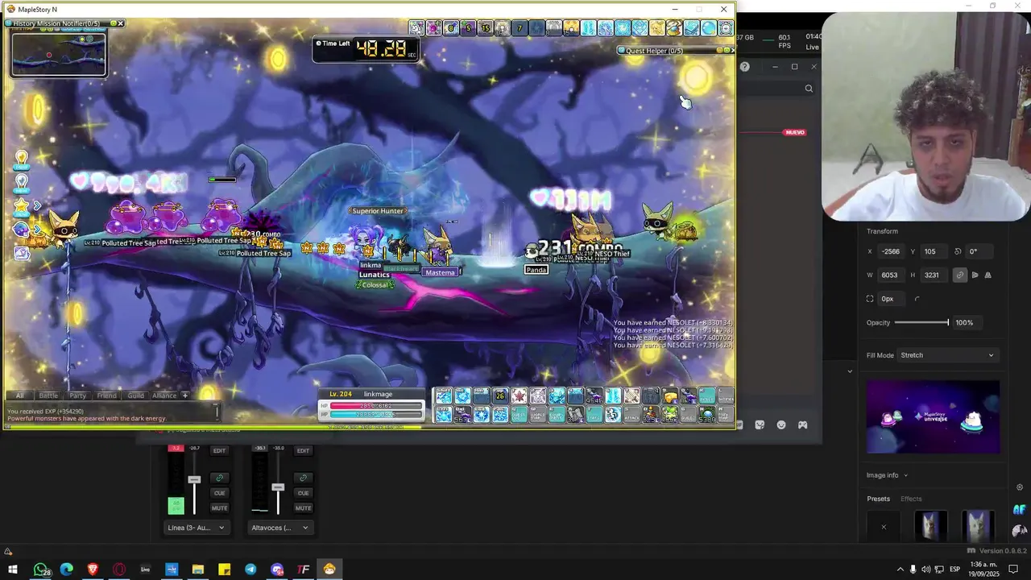Open the Fill Mode Stretch dropdown

[947, 355]
